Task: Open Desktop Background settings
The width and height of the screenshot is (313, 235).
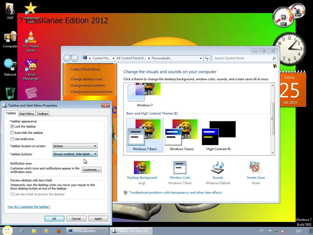Action: point(142,173)
